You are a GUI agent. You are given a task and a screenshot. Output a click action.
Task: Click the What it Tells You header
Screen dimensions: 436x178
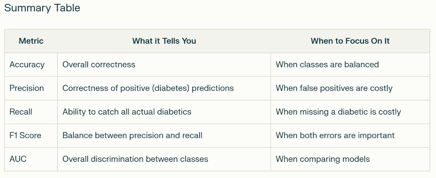164,41
